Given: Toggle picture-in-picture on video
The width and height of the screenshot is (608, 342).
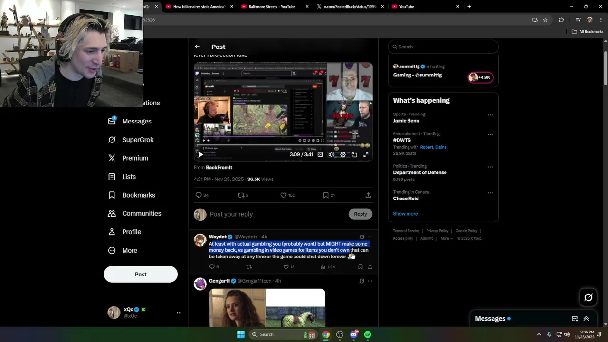Looking at the screenshot, I should 354,154.
